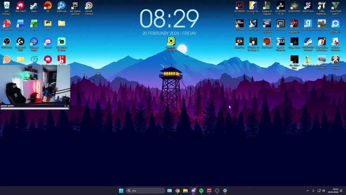Select the League of Legends shortcut

tap(267, 8)
